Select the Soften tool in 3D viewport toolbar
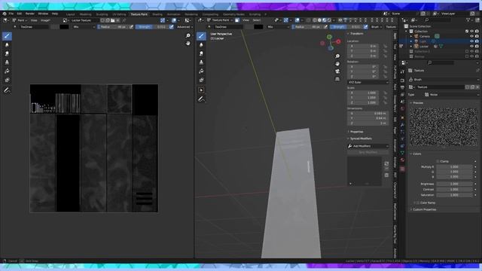The width and height of the screenshot is (482, 271). point(201,45)
